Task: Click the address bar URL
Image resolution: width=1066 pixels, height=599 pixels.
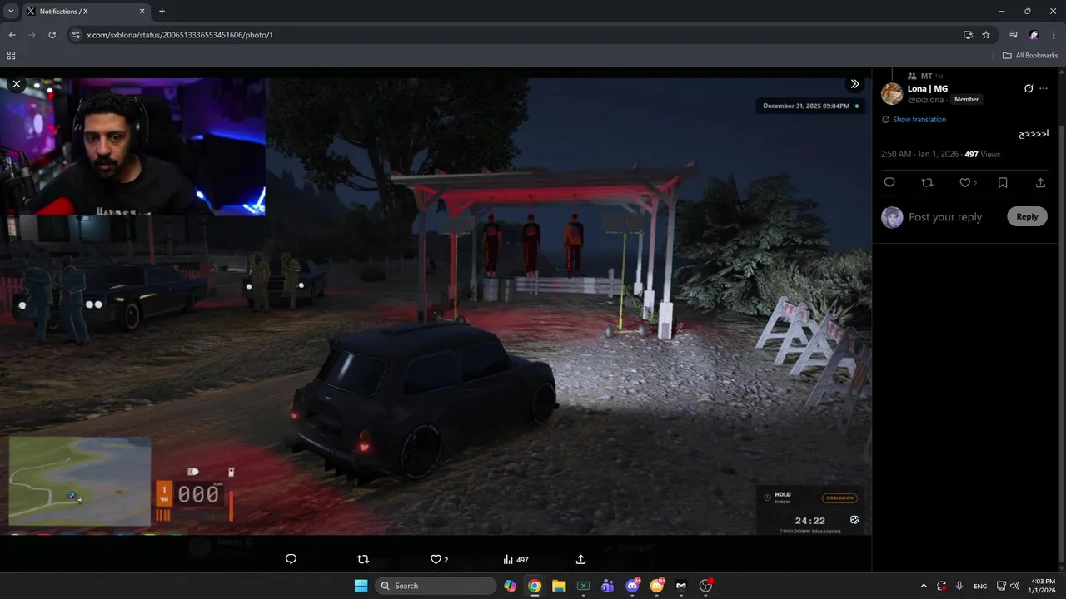Action: click(180, 35)
